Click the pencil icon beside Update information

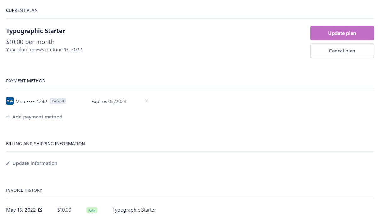point(8,163)
